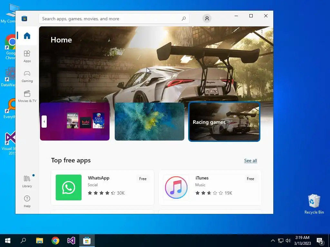Viewport: 330px width, 247px height.
Task: Click the Microsoft Store taskbar icon
Action: pos(87,241)
